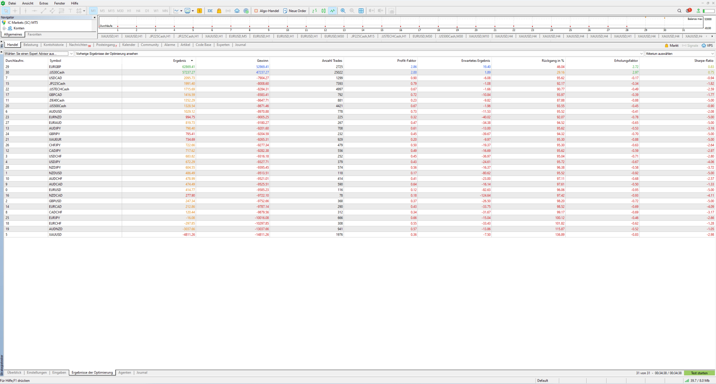Click the tile windows grid icon
This screenshot has width=716, height=384.
(x=361, y=11)
